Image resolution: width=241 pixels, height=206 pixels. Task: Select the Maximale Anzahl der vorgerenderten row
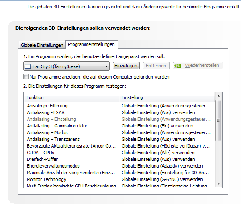119,173
